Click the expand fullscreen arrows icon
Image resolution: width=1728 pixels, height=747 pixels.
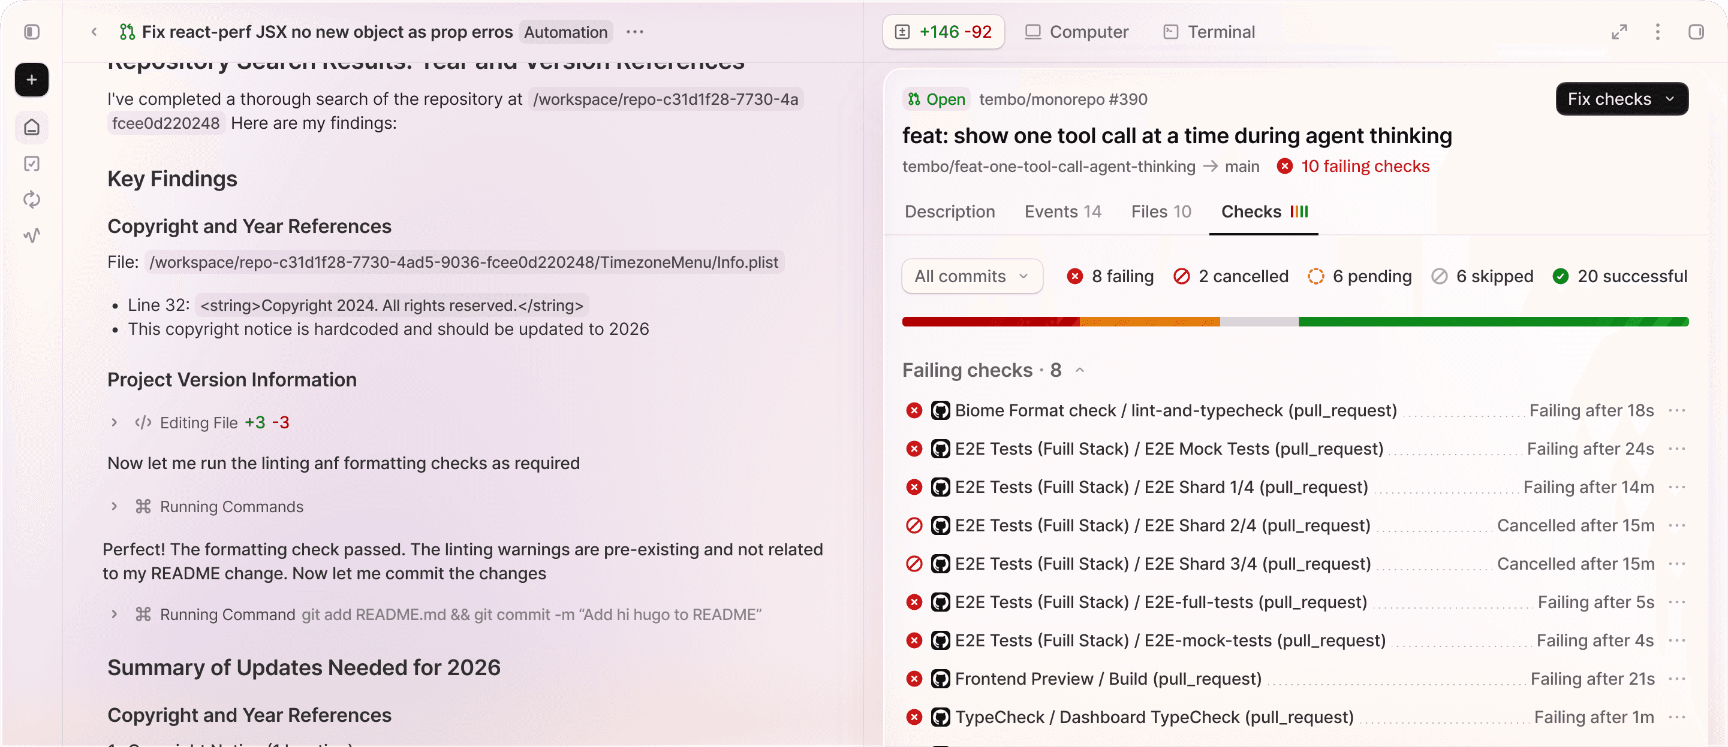(1619, 32)
